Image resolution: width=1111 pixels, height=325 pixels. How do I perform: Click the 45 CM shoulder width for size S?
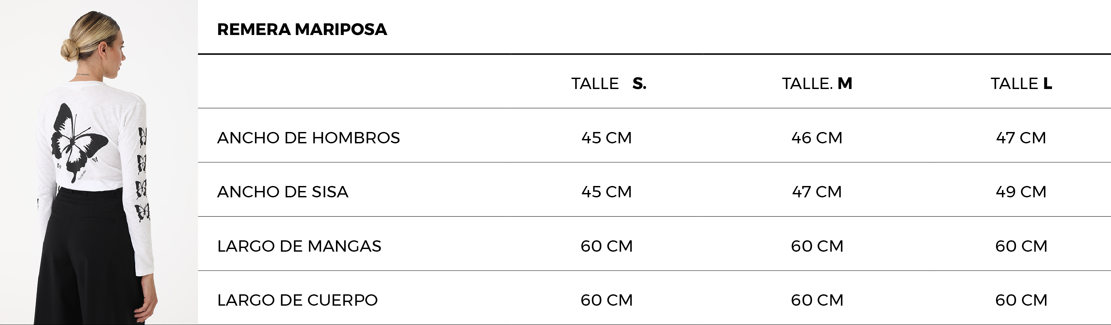coord(606,138)
